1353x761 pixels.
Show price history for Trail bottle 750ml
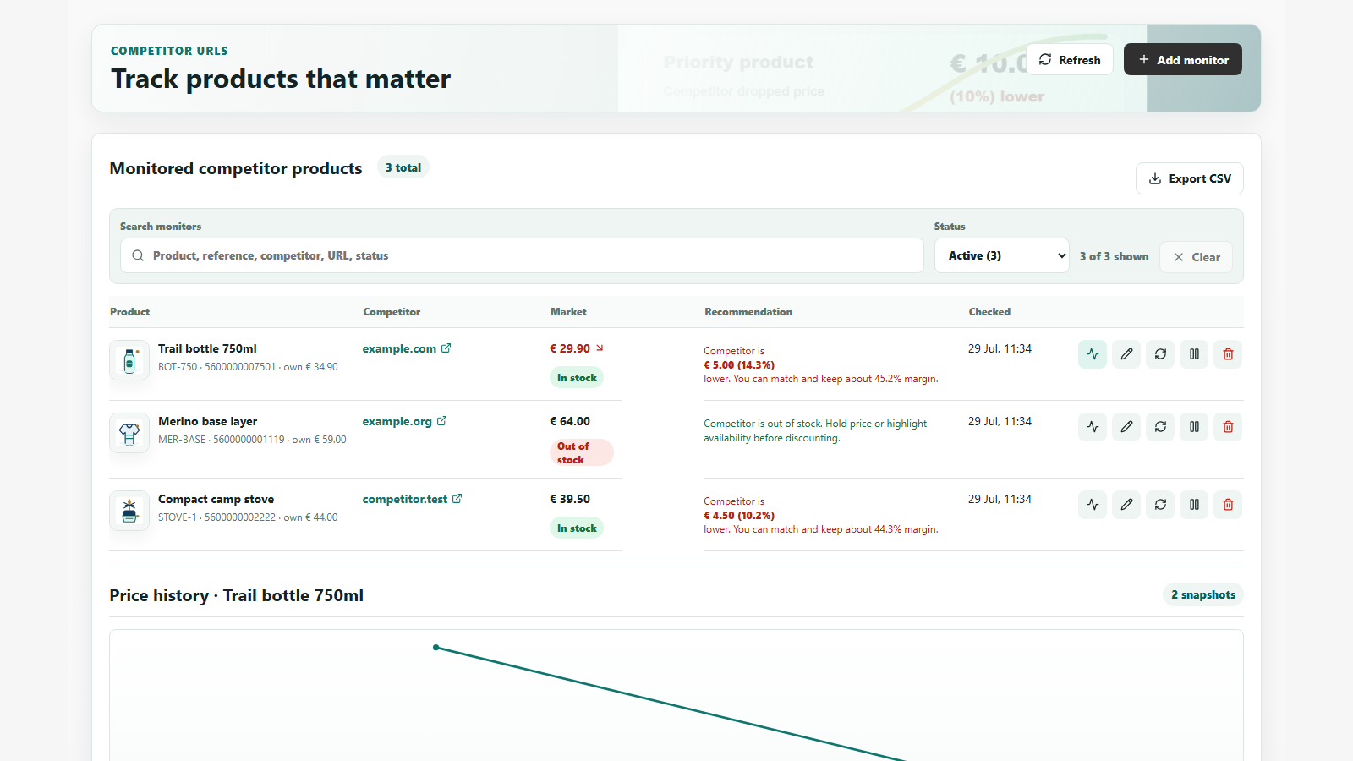1093,354
